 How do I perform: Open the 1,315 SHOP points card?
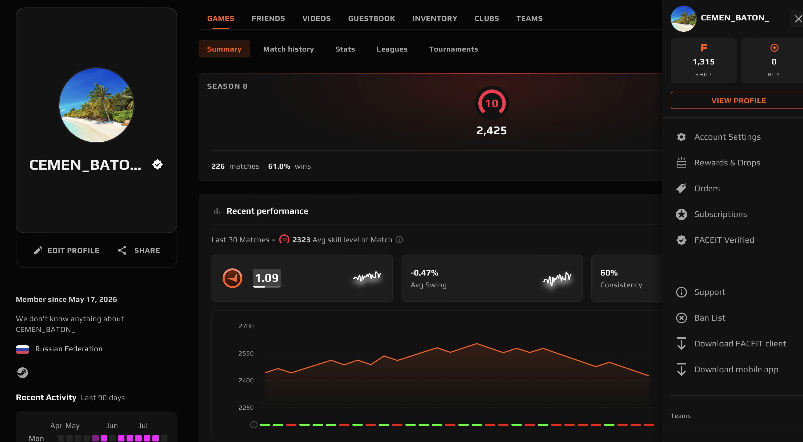[704, 61]
